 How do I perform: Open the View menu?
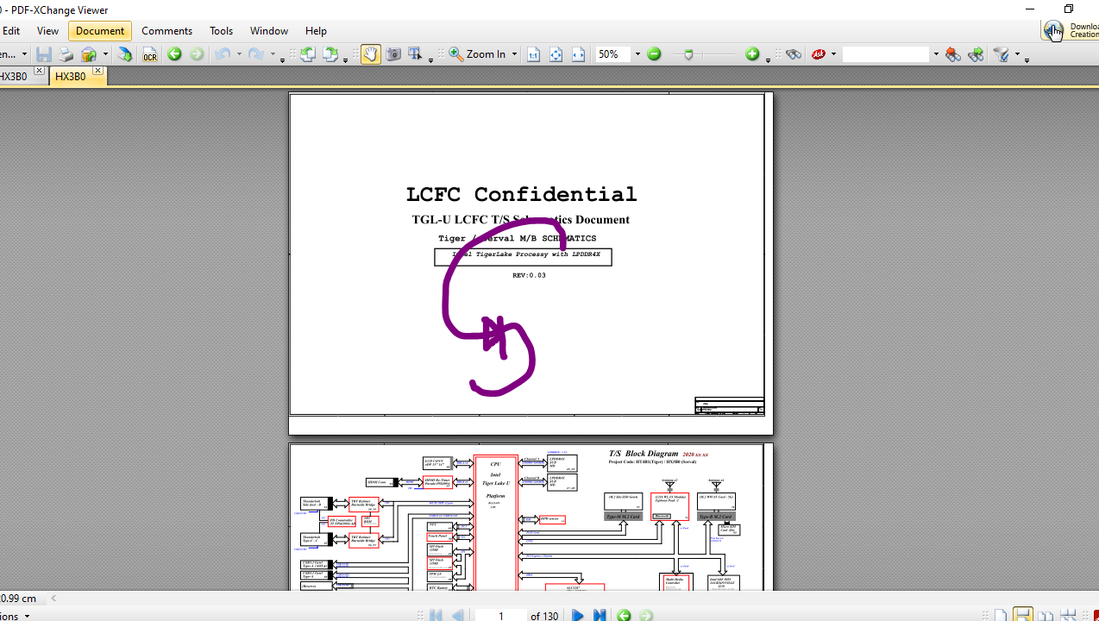(47, 30)
